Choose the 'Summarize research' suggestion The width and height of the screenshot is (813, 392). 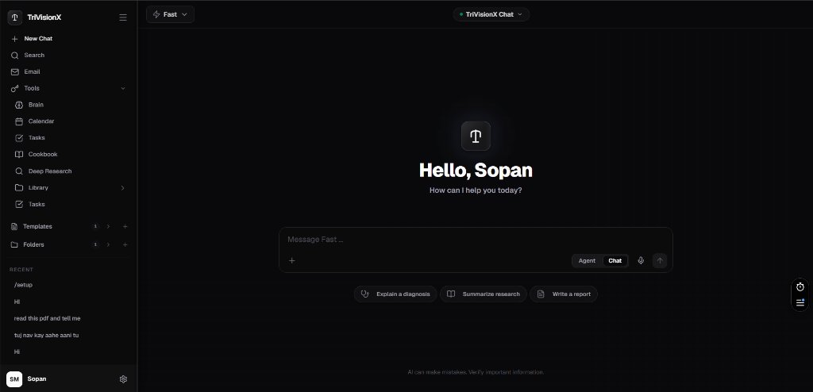(x=484, y=294)
